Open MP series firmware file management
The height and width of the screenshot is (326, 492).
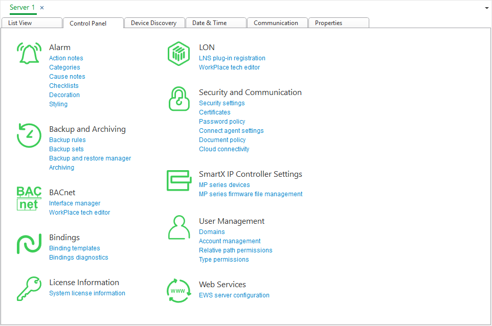coord(251,194)
